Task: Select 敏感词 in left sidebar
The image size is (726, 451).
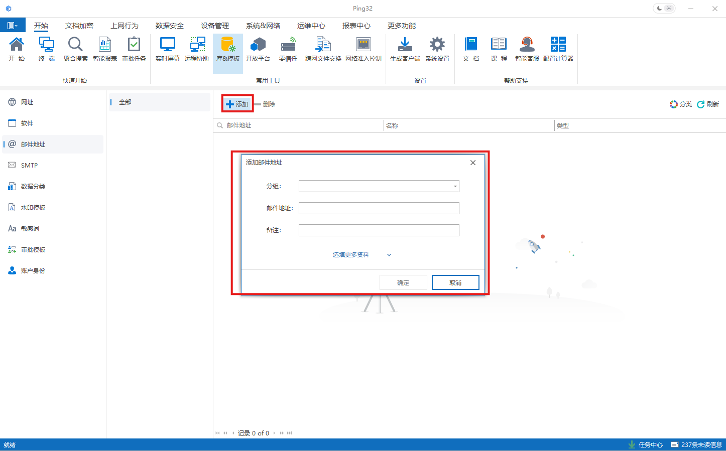Action: (30, 229)
